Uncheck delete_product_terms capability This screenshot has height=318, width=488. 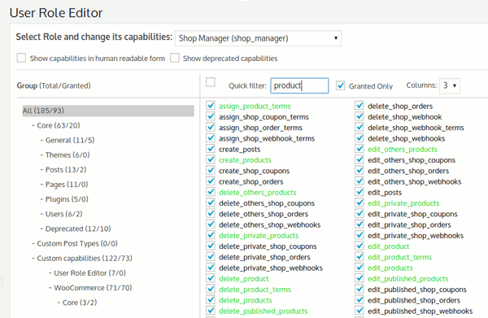click(211, 289)
